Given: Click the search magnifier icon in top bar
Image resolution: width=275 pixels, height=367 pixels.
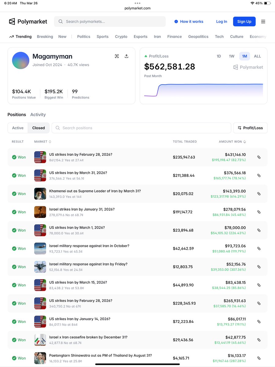Looking at the screenshot, I should pyautogui.click(x=61, y=21).
